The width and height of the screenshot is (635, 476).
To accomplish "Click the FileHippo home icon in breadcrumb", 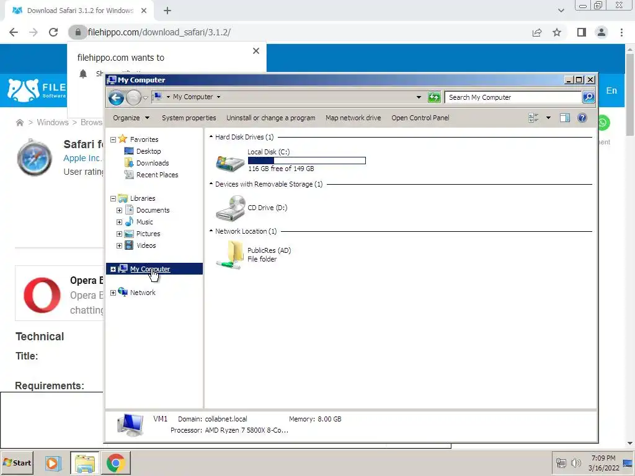I will pos(19,122).
